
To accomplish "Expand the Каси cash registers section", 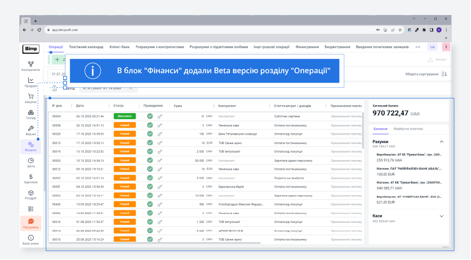I will pos(441,216).
